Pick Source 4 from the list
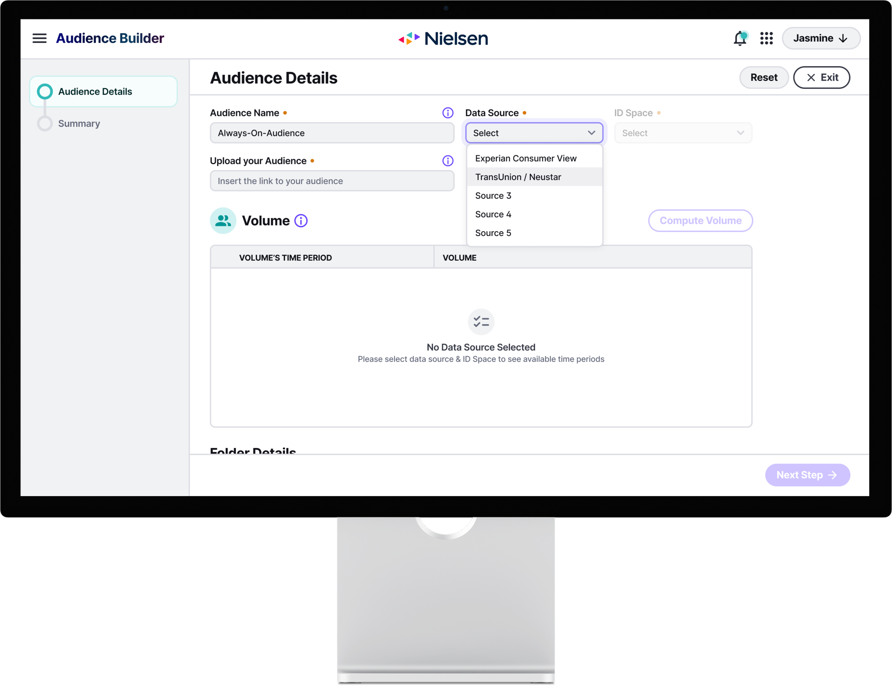This screenshot has width=892, height=686. [x=493, y=214]
